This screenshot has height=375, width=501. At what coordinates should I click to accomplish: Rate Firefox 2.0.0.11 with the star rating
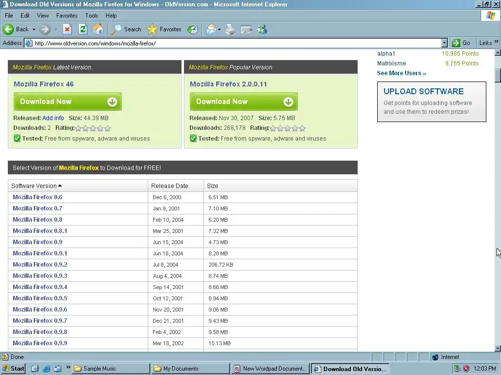tap(288, 128)
